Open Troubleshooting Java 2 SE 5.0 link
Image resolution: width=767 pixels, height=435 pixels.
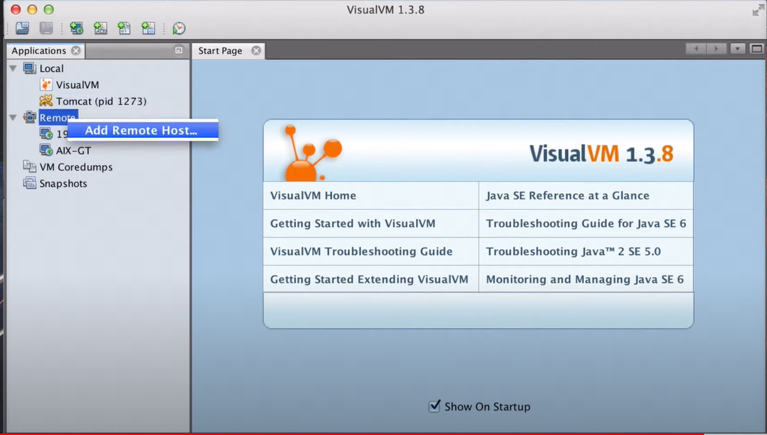574,251
